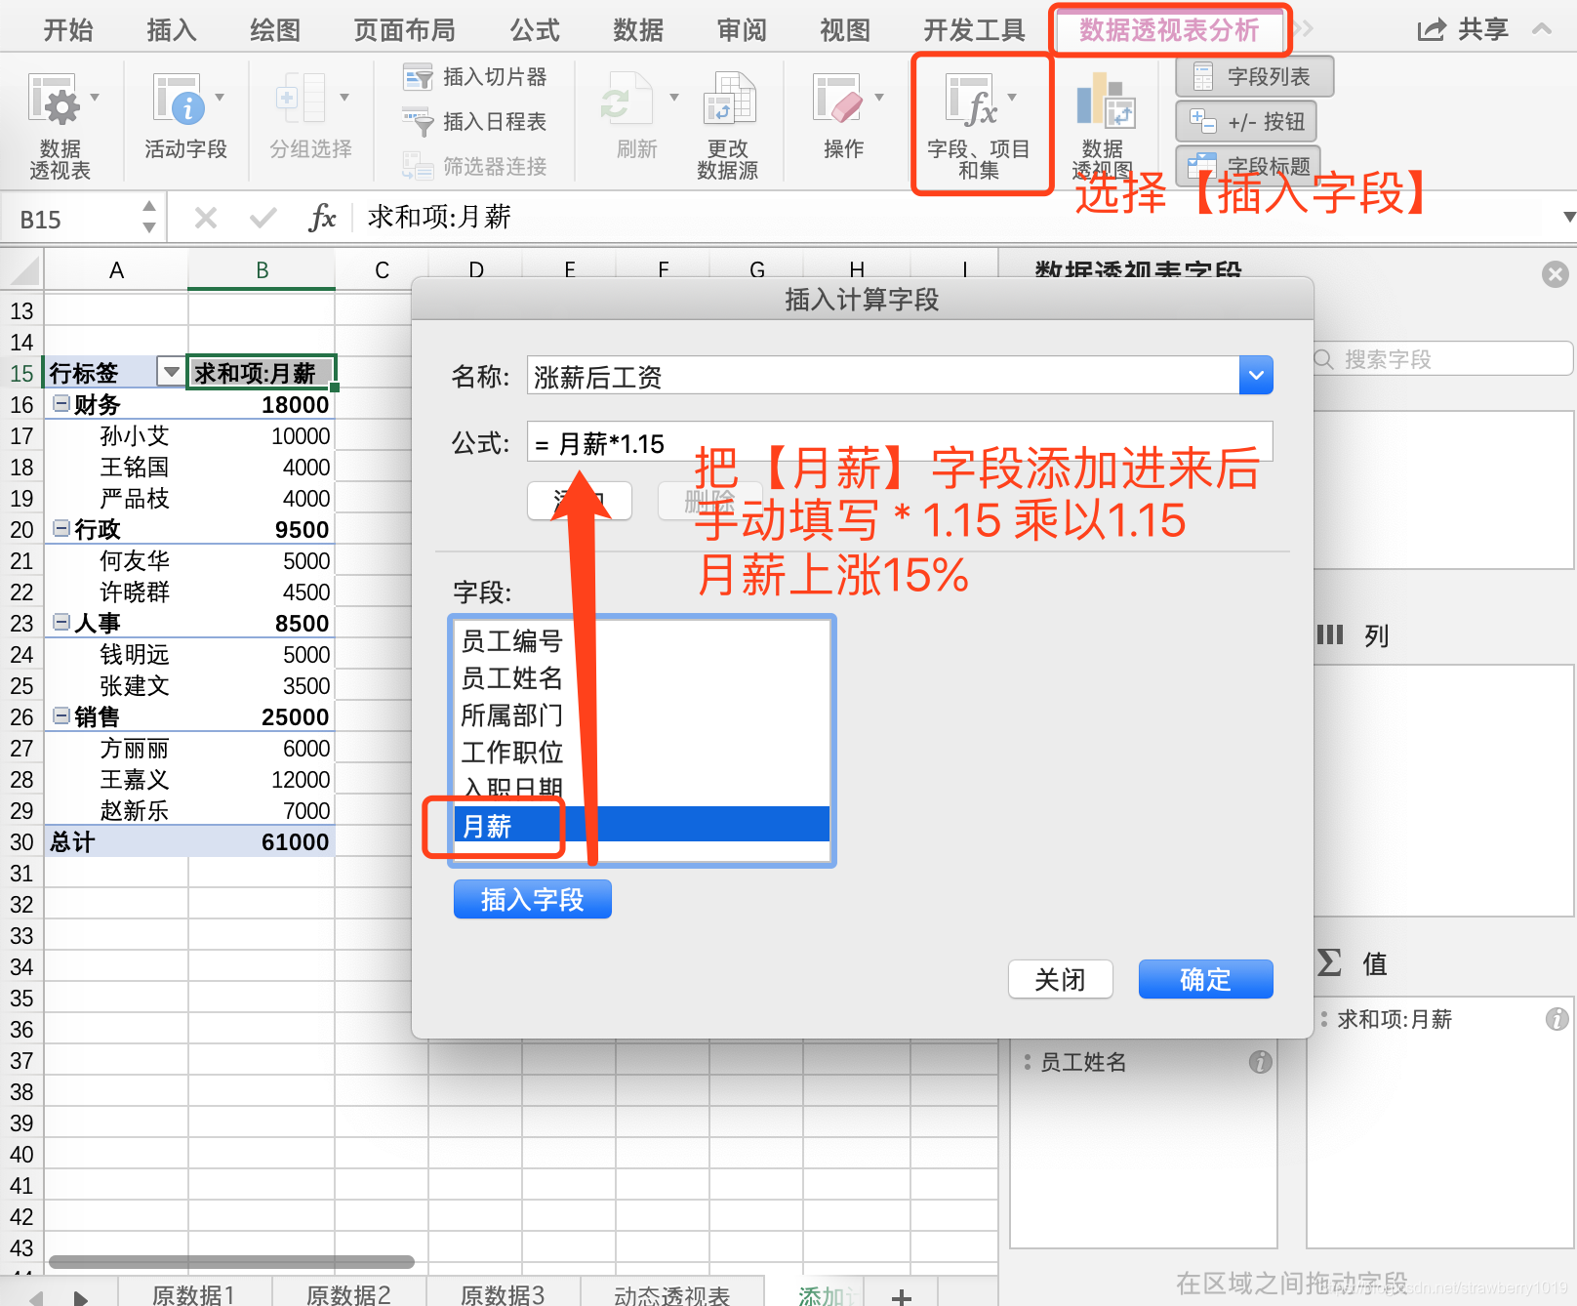Screen dimensions: 1577x1306
Task: Click the formula bar confirm checkmark
Action: [263, 217]
